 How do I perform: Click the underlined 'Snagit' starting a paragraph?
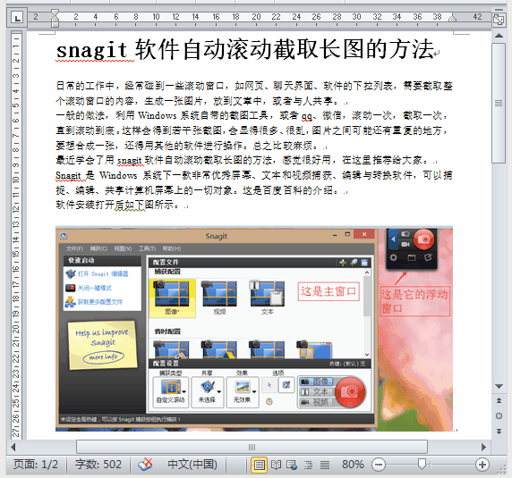coord(68,175)
